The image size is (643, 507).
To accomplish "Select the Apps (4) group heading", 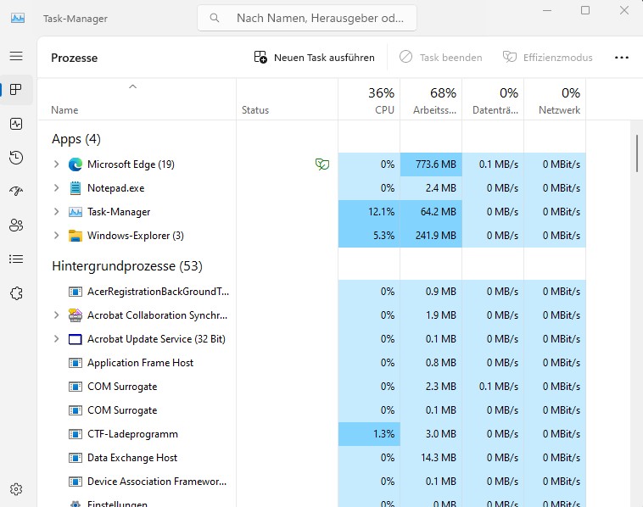I will pyautogui.click(x=76, y=139).
